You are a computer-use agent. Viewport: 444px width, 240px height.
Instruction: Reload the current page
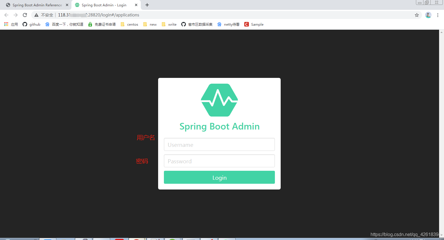click(x=25, y=15)
